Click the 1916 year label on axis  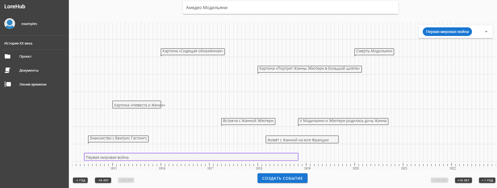click(162, 168)
